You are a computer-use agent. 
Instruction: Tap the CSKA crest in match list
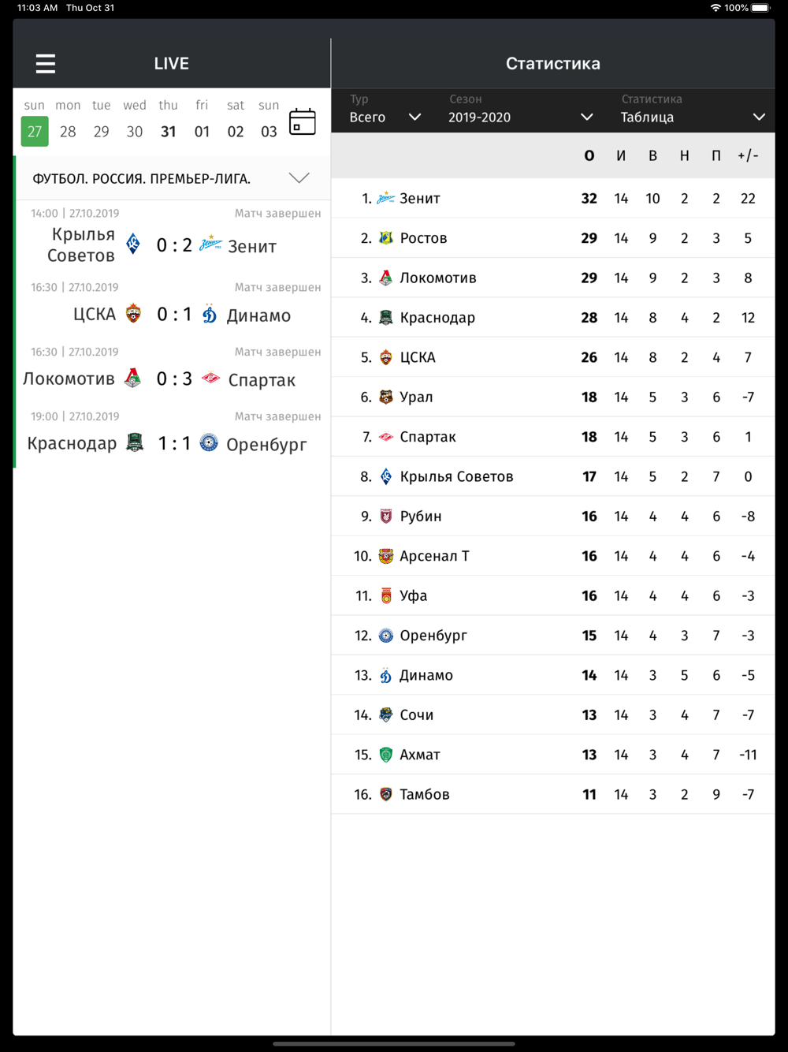point(134,314)
